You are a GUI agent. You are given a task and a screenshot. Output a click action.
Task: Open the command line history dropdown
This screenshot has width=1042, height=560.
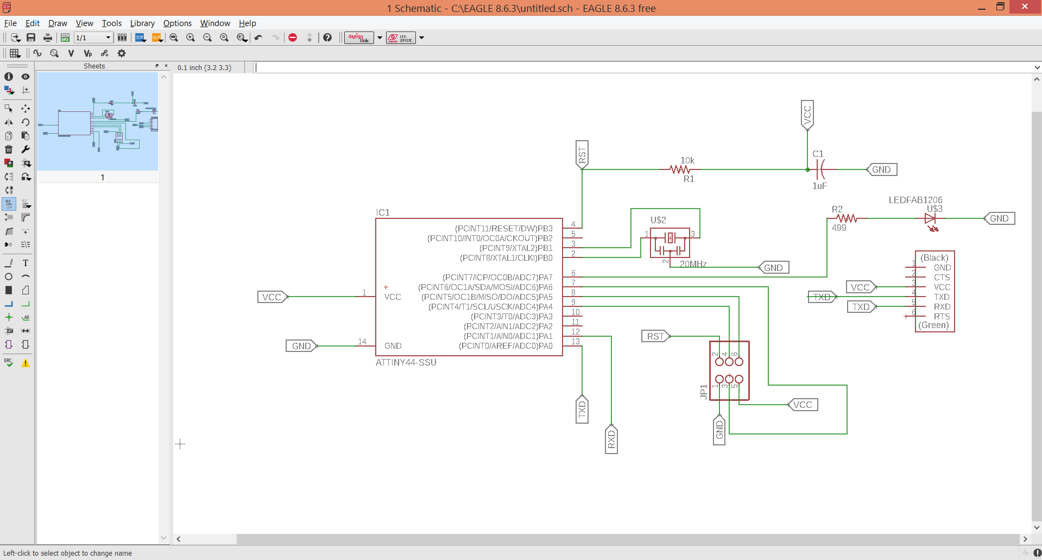click(1037, 68)
